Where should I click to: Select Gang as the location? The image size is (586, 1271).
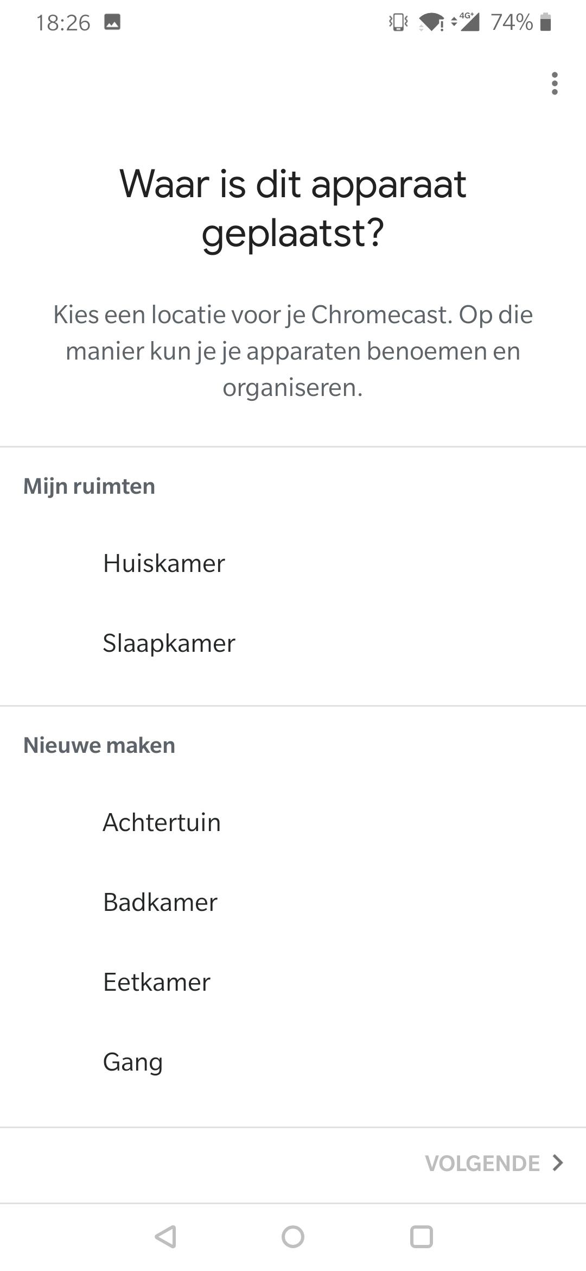(x=133, y=1062)
